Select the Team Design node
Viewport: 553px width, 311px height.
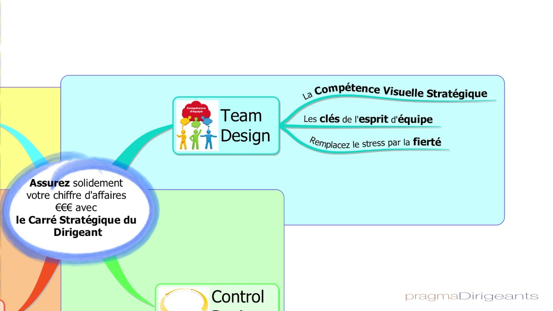pyautogui.click(x=226, y=126)
